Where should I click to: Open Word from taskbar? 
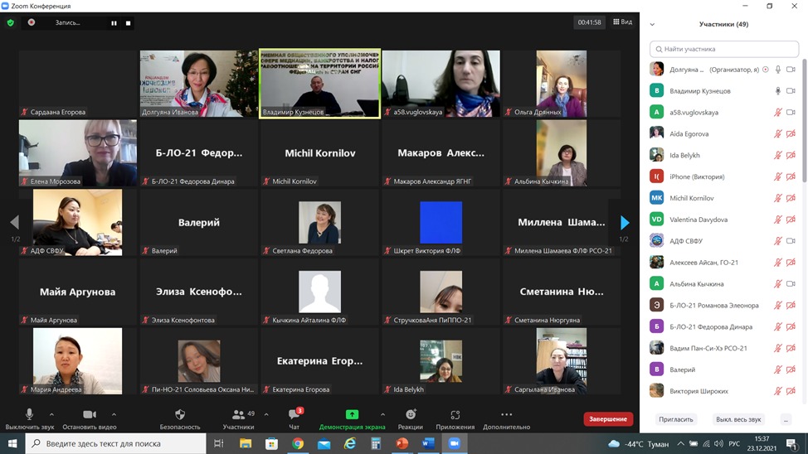pos(428,443)
